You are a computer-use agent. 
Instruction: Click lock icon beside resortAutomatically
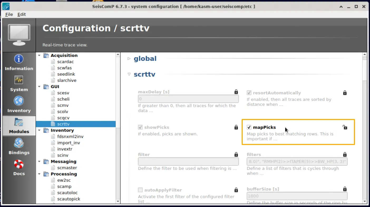tap(345, 93)
